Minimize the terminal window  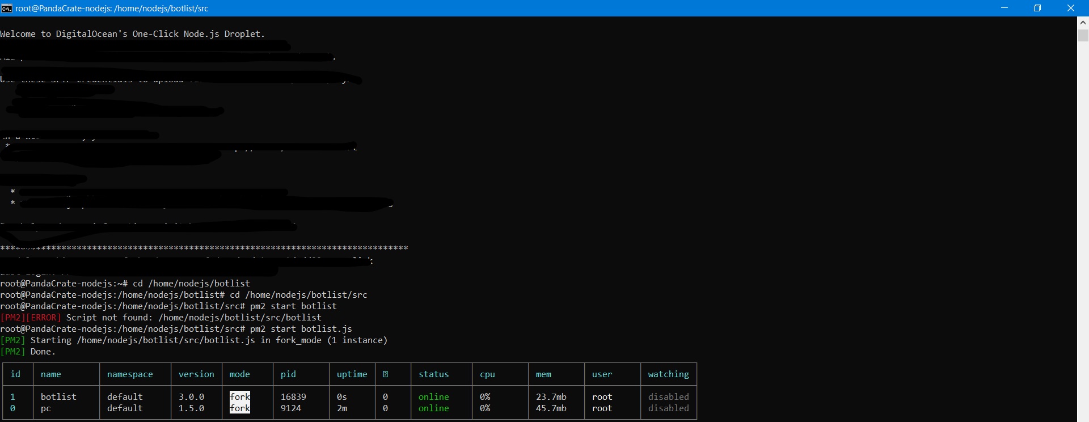tap(1004, 8)
